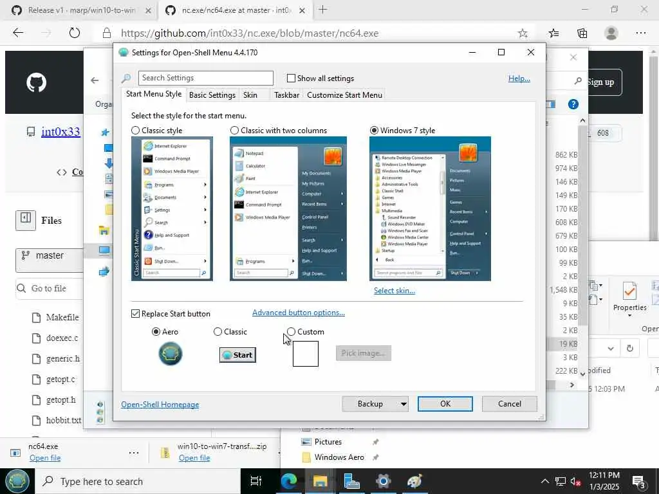Select the Custom start button option
This screenshot has width=659, height=494.
[x=292, y=331]
